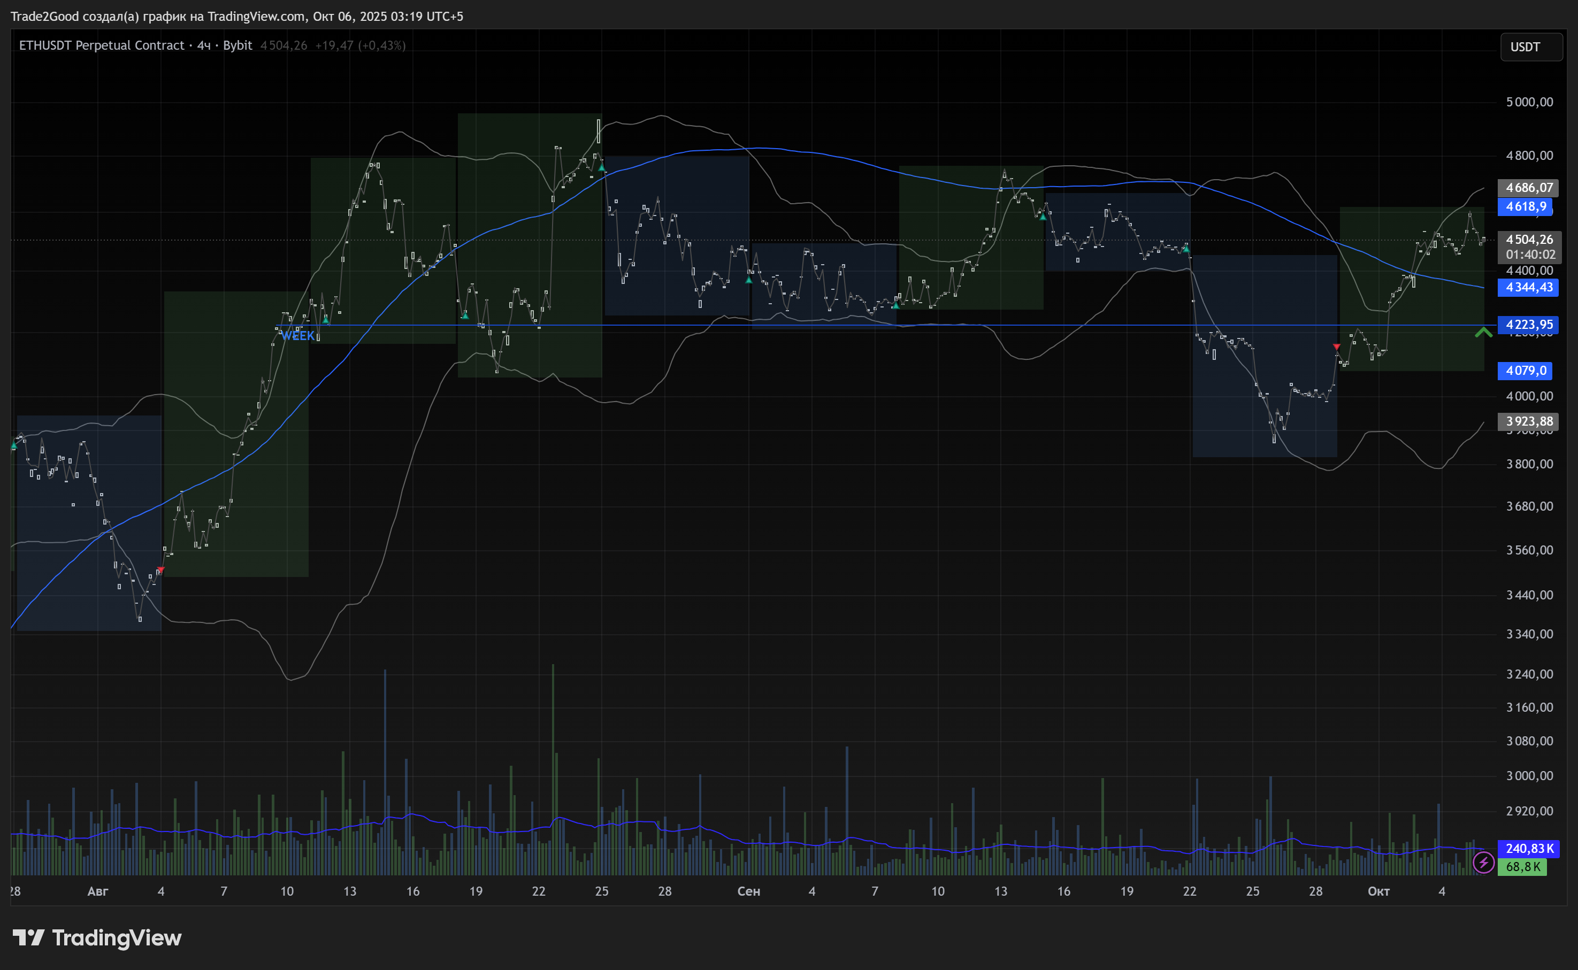Click the red down-triangle marker near September 29

pyautogui.click(x=1336, y=347)
